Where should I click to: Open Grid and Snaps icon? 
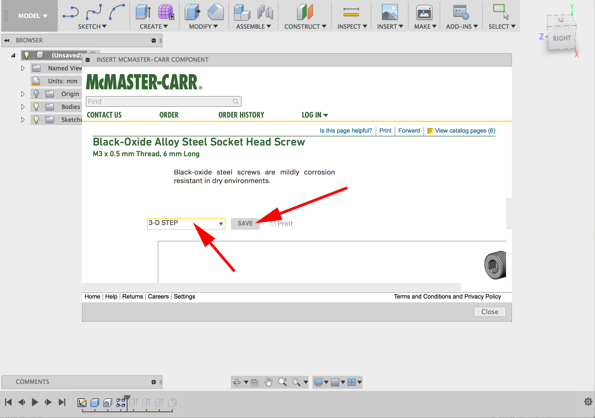pyautogui.click(x=335, y=382)
